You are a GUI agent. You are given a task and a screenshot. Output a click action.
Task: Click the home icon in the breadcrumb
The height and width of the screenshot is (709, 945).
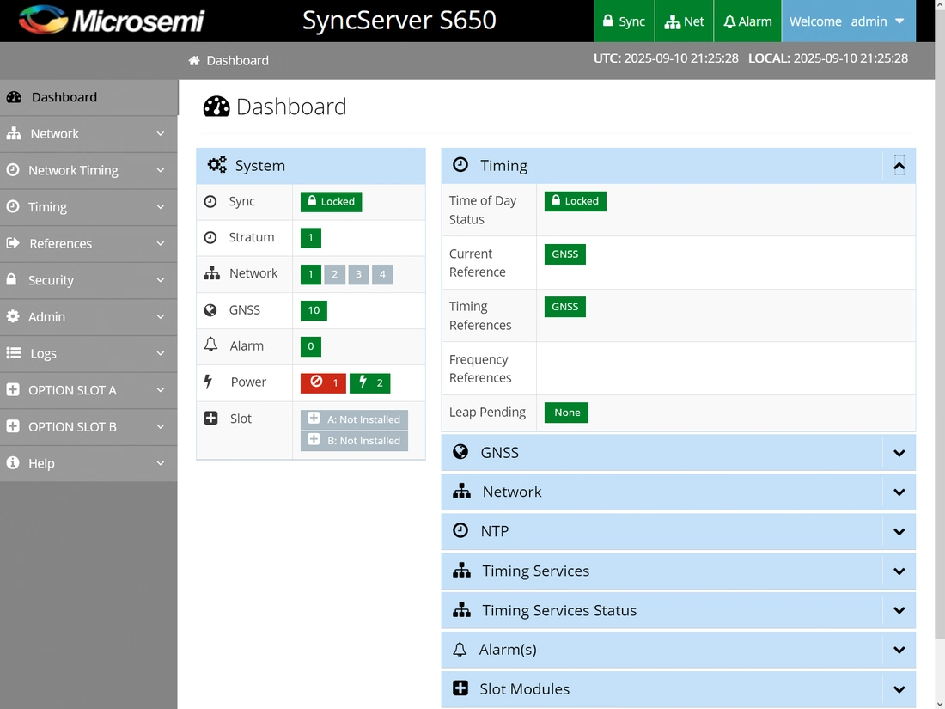(x=194, y=60)
